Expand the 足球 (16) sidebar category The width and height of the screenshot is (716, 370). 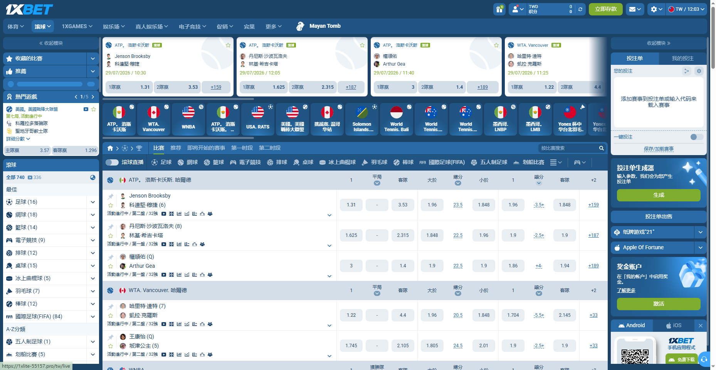(93, 202)
